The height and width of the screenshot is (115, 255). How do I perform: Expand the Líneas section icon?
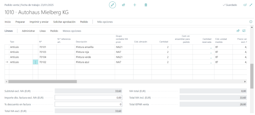[244, 31]
